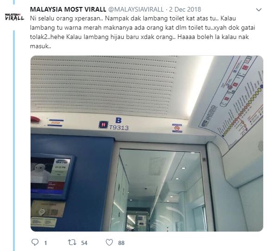This screenshot has height=251, width=271.
Task: Visit the @MALAYSIAVIRALL handle link
Action: coord(136,9)
